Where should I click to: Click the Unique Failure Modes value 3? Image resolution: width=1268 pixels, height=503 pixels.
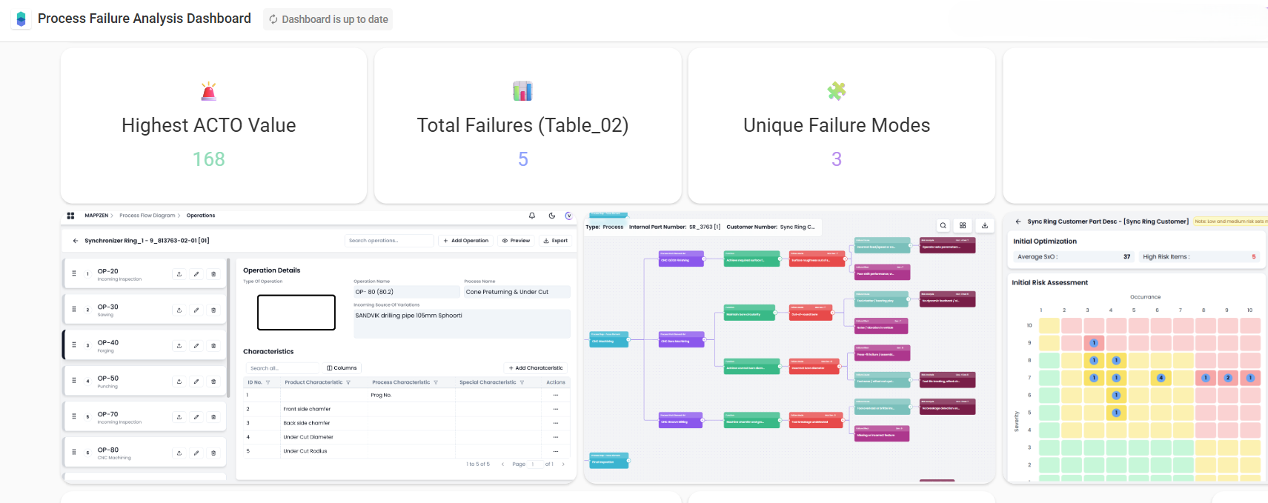(837, 159)
